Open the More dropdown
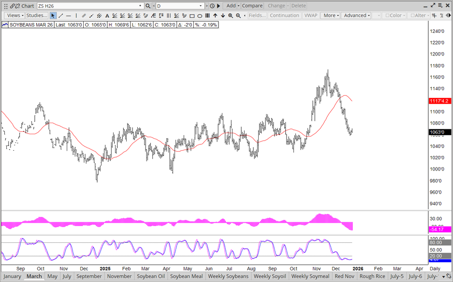The height and width of the screenshot is (282, 453). [331, 15]
